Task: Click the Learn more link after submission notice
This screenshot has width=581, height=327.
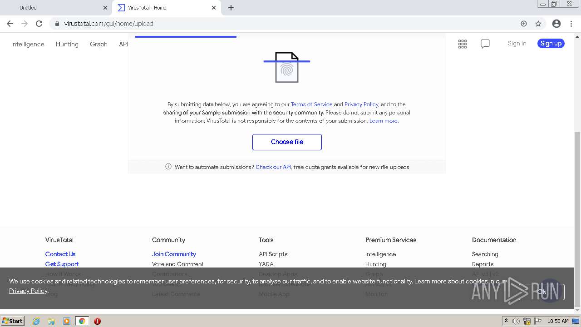Action: (384, 120)
